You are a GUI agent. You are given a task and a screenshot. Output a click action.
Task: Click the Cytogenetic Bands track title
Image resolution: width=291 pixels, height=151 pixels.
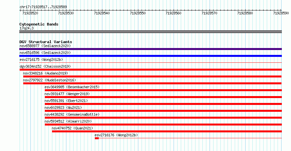click(39, 24)
